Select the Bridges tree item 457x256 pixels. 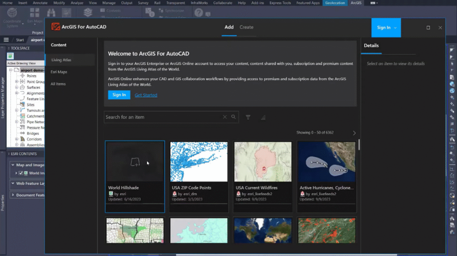point(33,133)
